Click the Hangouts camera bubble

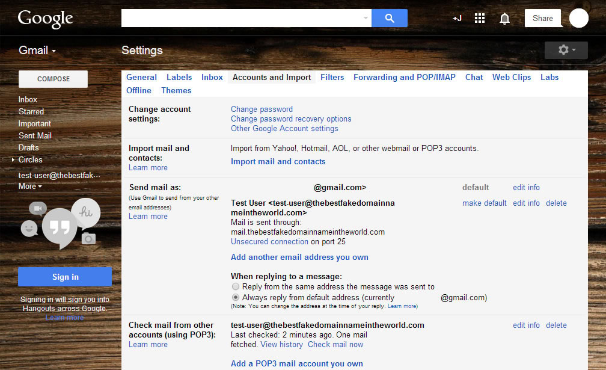pos(88,238)
